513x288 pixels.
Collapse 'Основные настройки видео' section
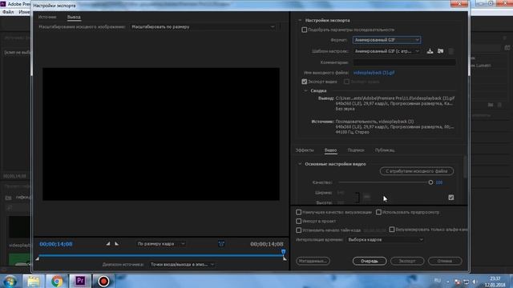[300, 164]
